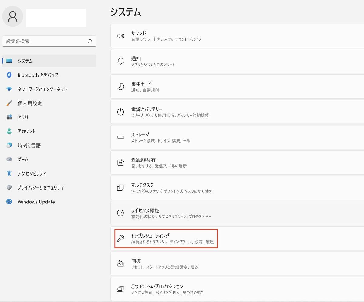The height and width of the screenshot is (302, 364).
Task: Click the システム monitor icon in sidebar
Action: pos(9,61)
